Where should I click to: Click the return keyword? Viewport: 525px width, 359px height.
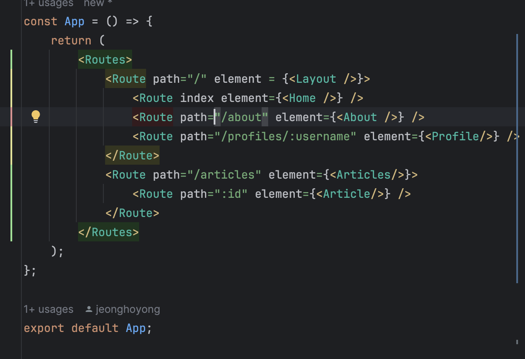71,41
